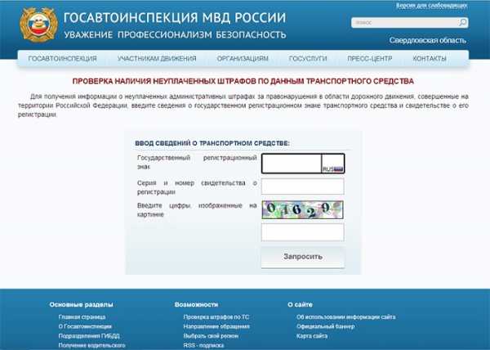Click the Запросить button
Viewport: 490px width, 350px height.
(x=303, y=257)
